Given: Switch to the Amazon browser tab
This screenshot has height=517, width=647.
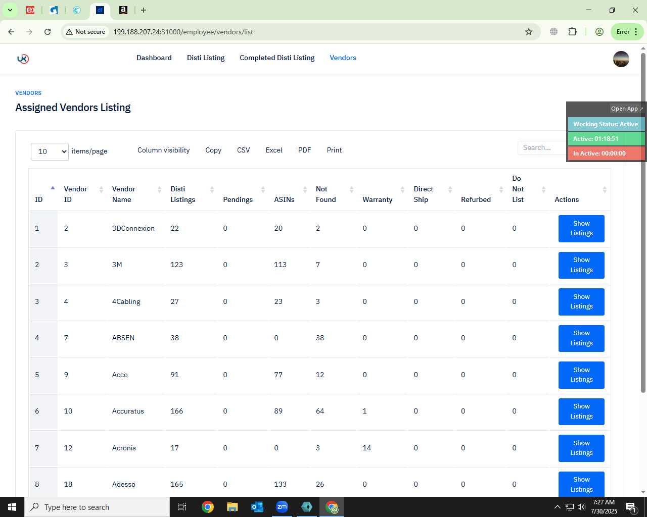Looking at the screenshot, I should (123, 10).
